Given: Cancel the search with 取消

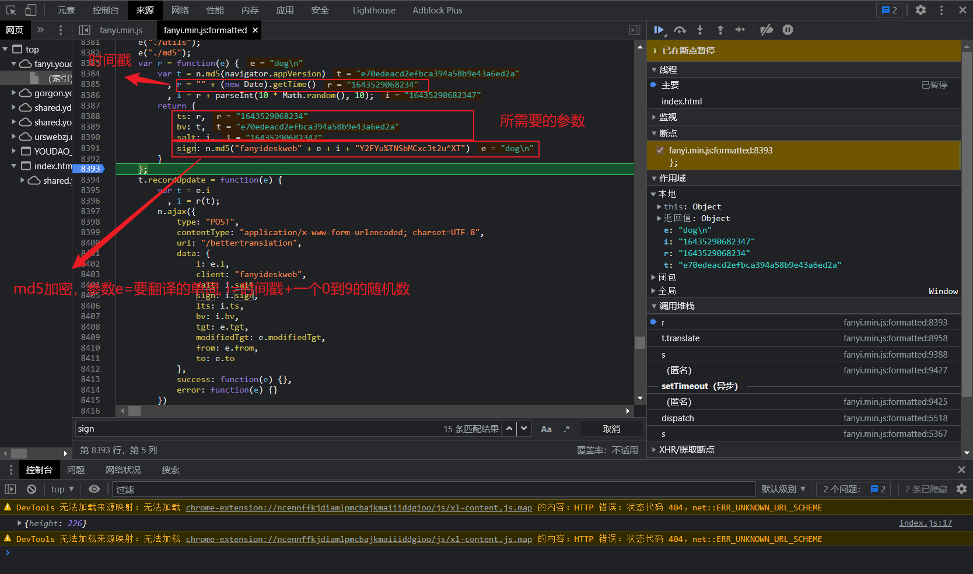Looking at the screenshot, I should tap(611, 429).
